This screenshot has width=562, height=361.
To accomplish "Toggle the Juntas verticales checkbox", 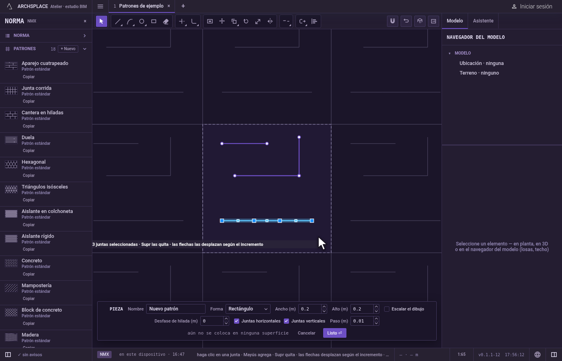I will (287, 321).
